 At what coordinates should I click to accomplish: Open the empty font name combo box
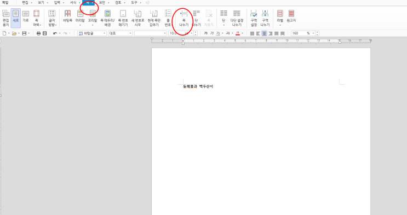click(150, 33)
